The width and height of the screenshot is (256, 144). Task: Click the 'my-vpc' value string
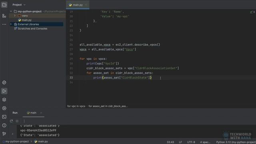click(122, 16)
